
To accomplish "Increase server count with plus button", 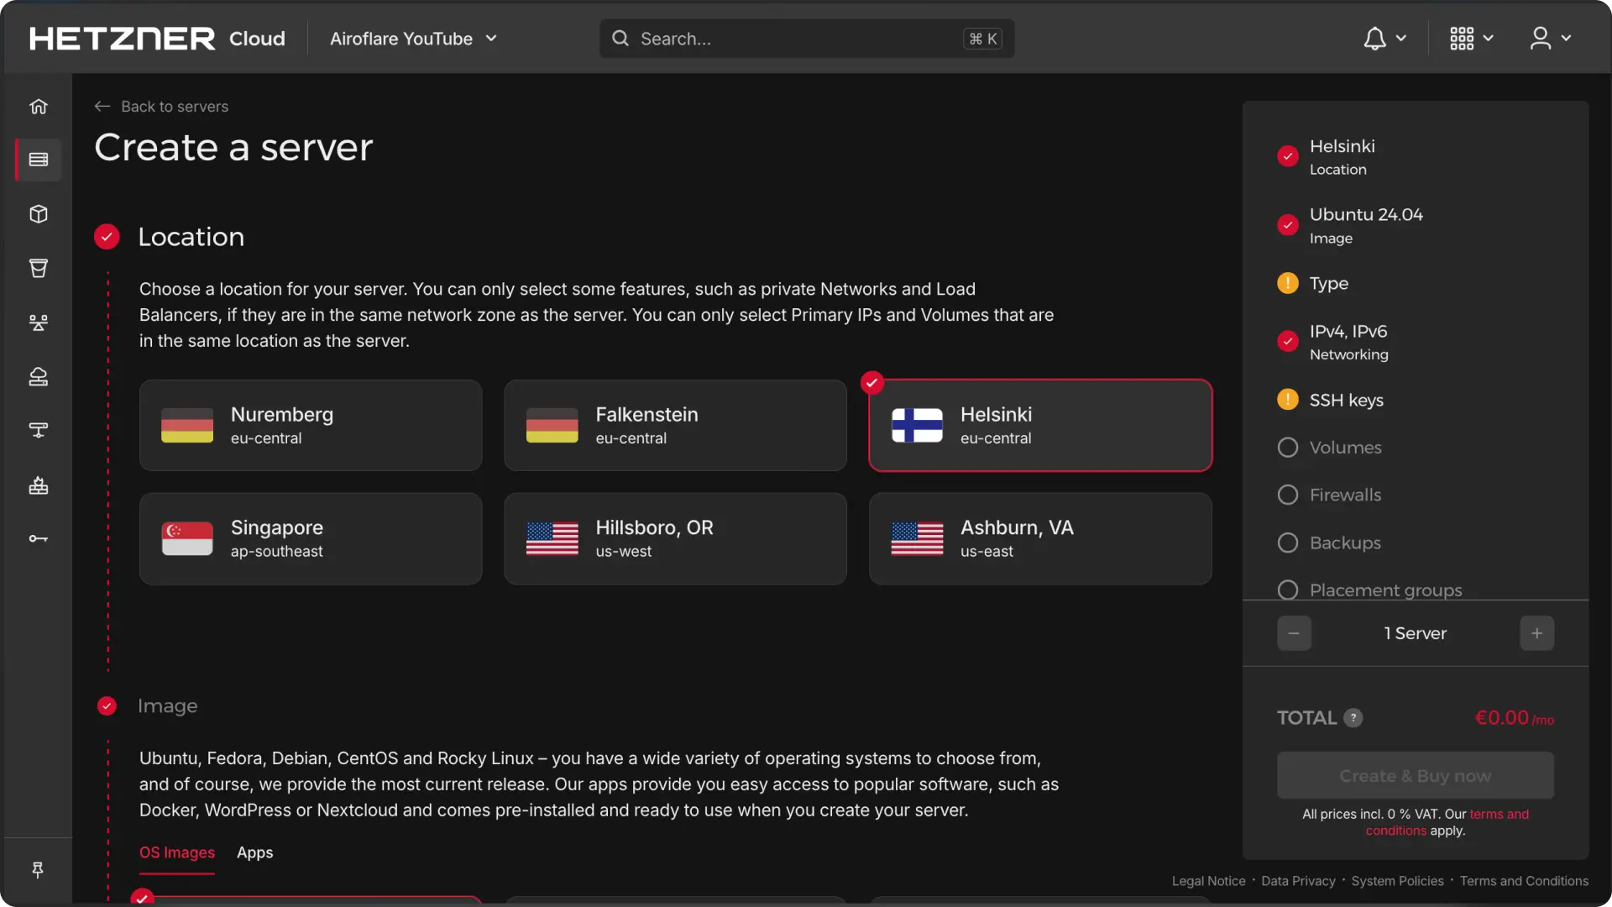I will pyautogui.click(x=1536, y=633).
